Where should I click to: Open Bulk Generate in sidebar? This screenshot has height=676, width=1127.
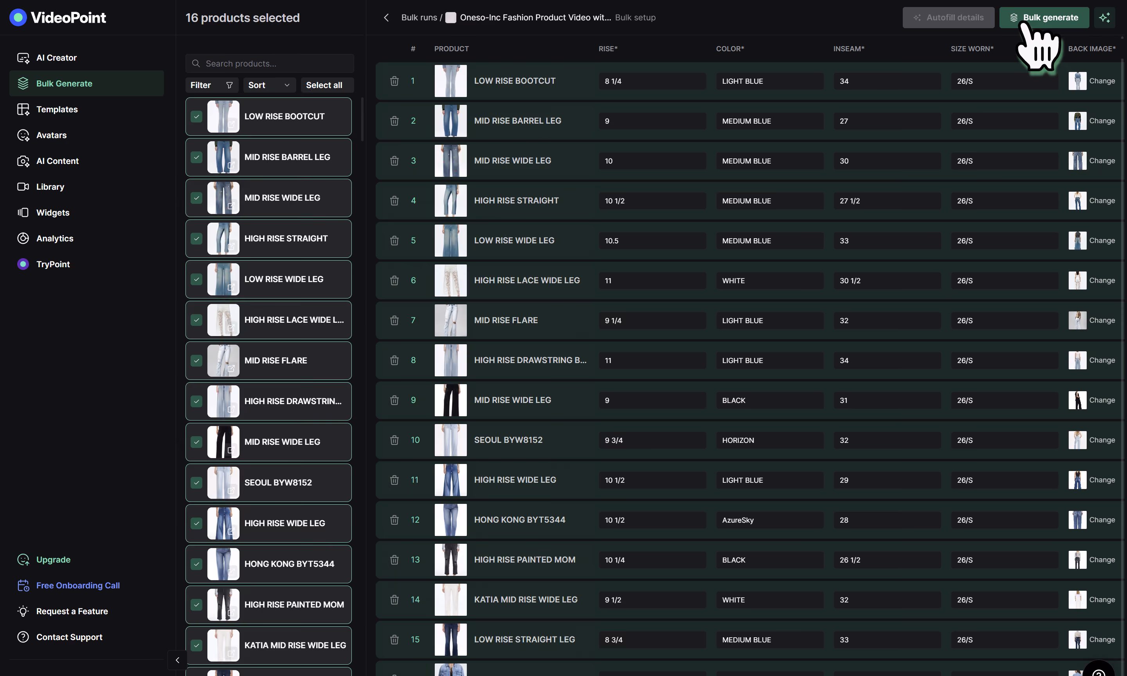[x=86, y=83]
